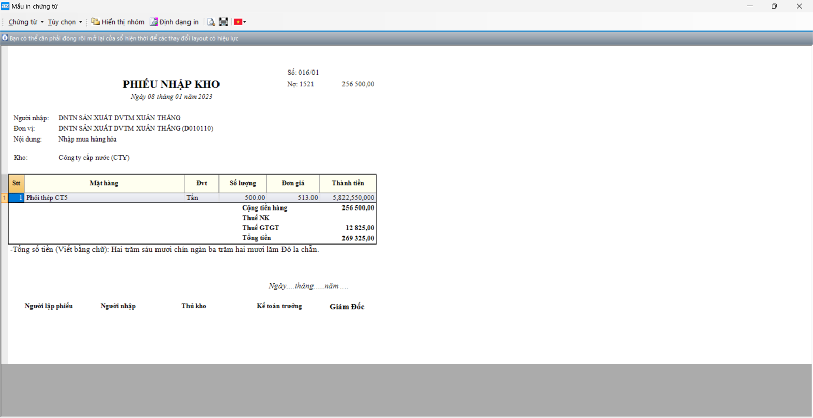Click the Mặt hàng column header
The image size is (813, 418).
tap(104, 183)
